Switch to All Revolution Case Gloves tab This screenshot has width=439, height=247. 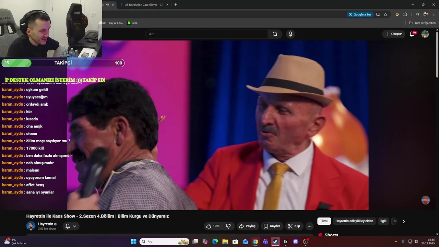[x=143, y=5]
